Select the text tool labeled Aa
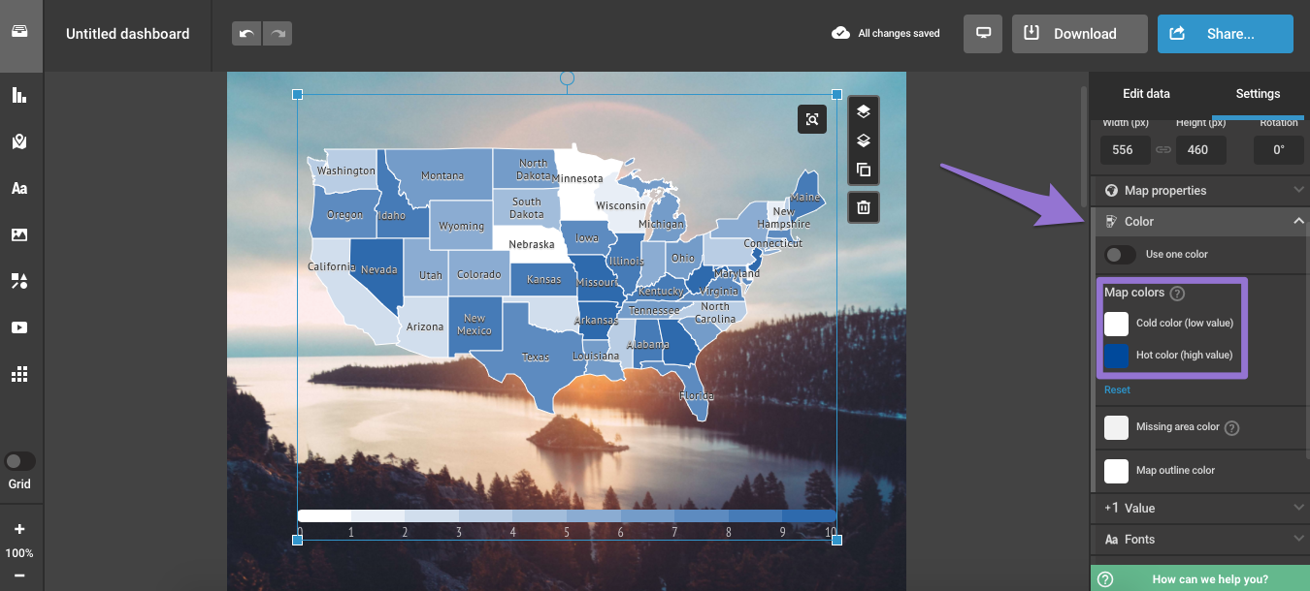The image size is (1310, 591). [x=19, y=188]
